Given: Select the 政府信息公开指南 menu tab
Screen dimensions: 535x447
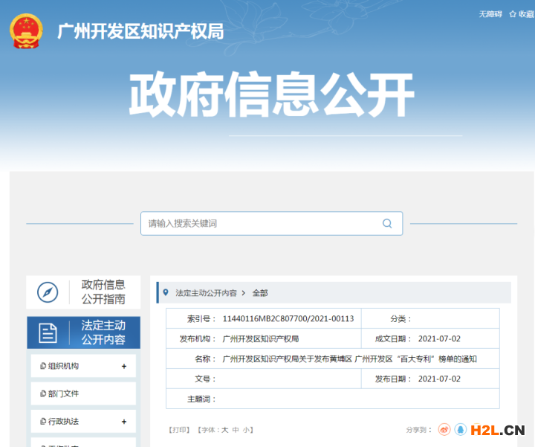Looking at the screenshot, I should coord(103,292).
